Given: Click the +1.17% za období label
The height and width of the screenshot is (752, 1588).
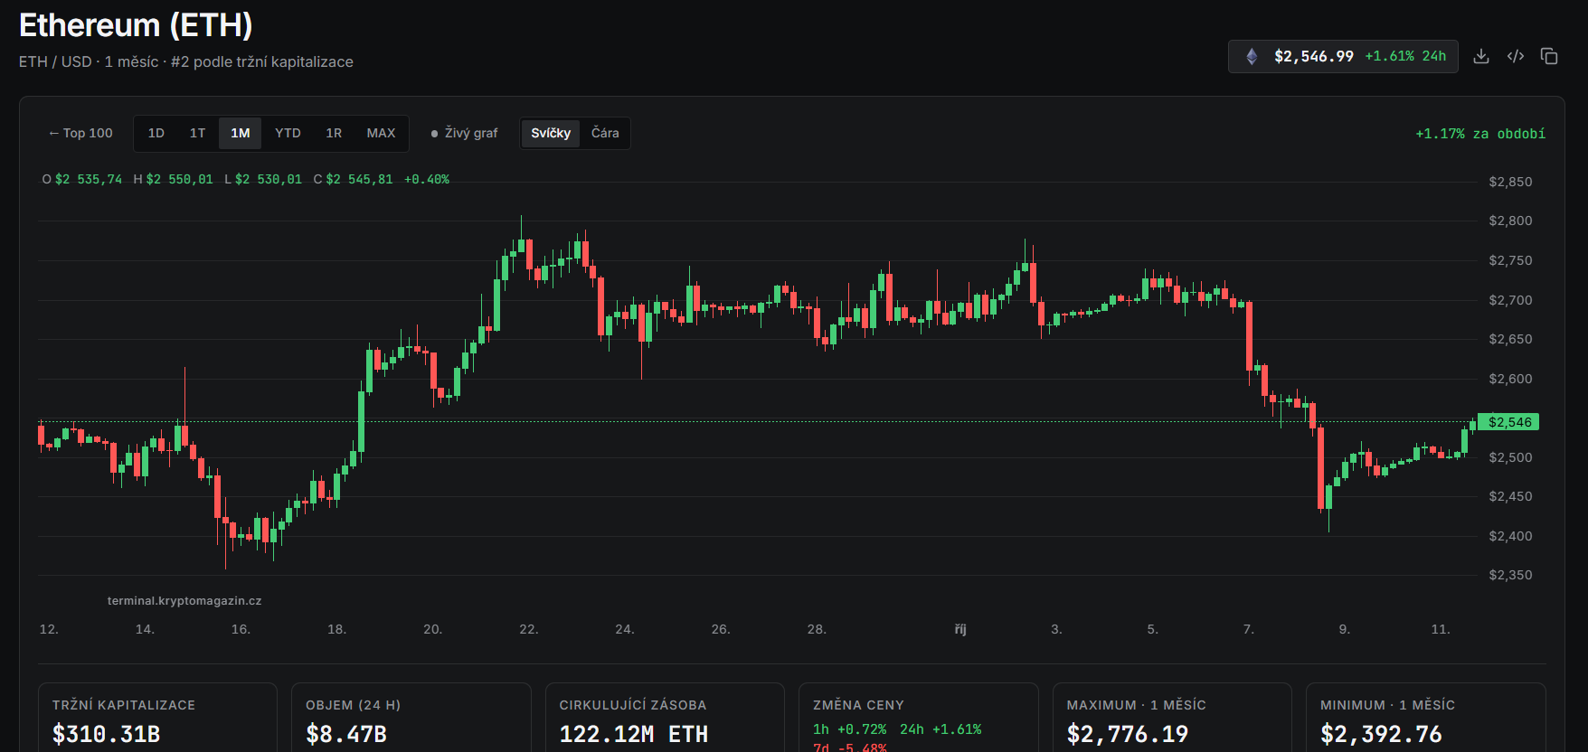Looking at the screenshot, I should point(1480,134).
